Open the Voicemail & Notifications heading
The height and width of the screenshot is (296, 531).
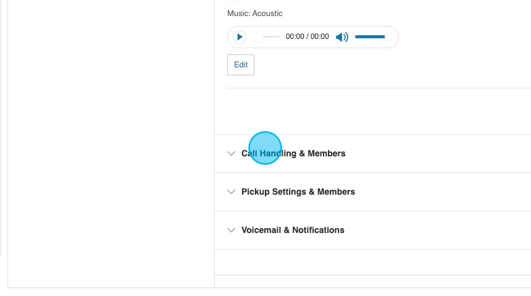pos(293,230)
